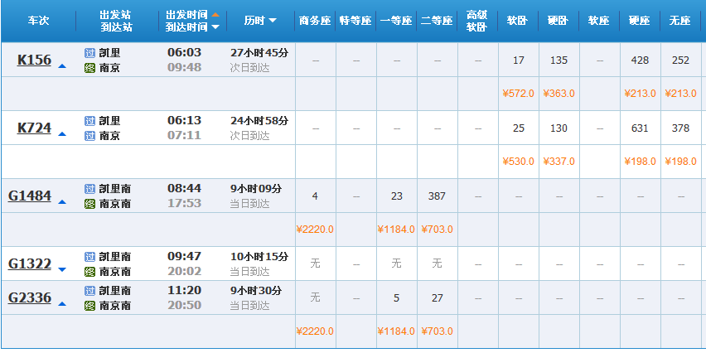
Task: Select K724 无座 availability 378
Action: [x=680, y=128]
